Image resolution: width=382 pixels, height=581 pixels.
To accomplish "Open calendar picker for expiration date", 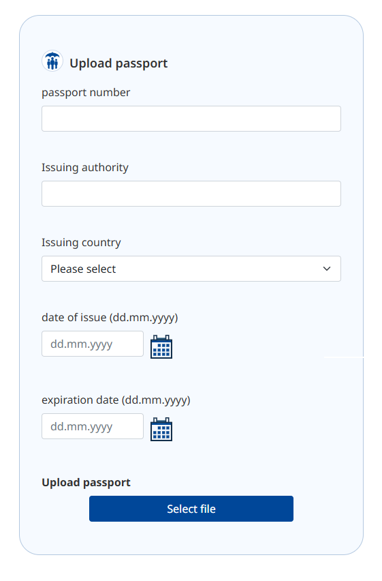I will coord(161,430).
